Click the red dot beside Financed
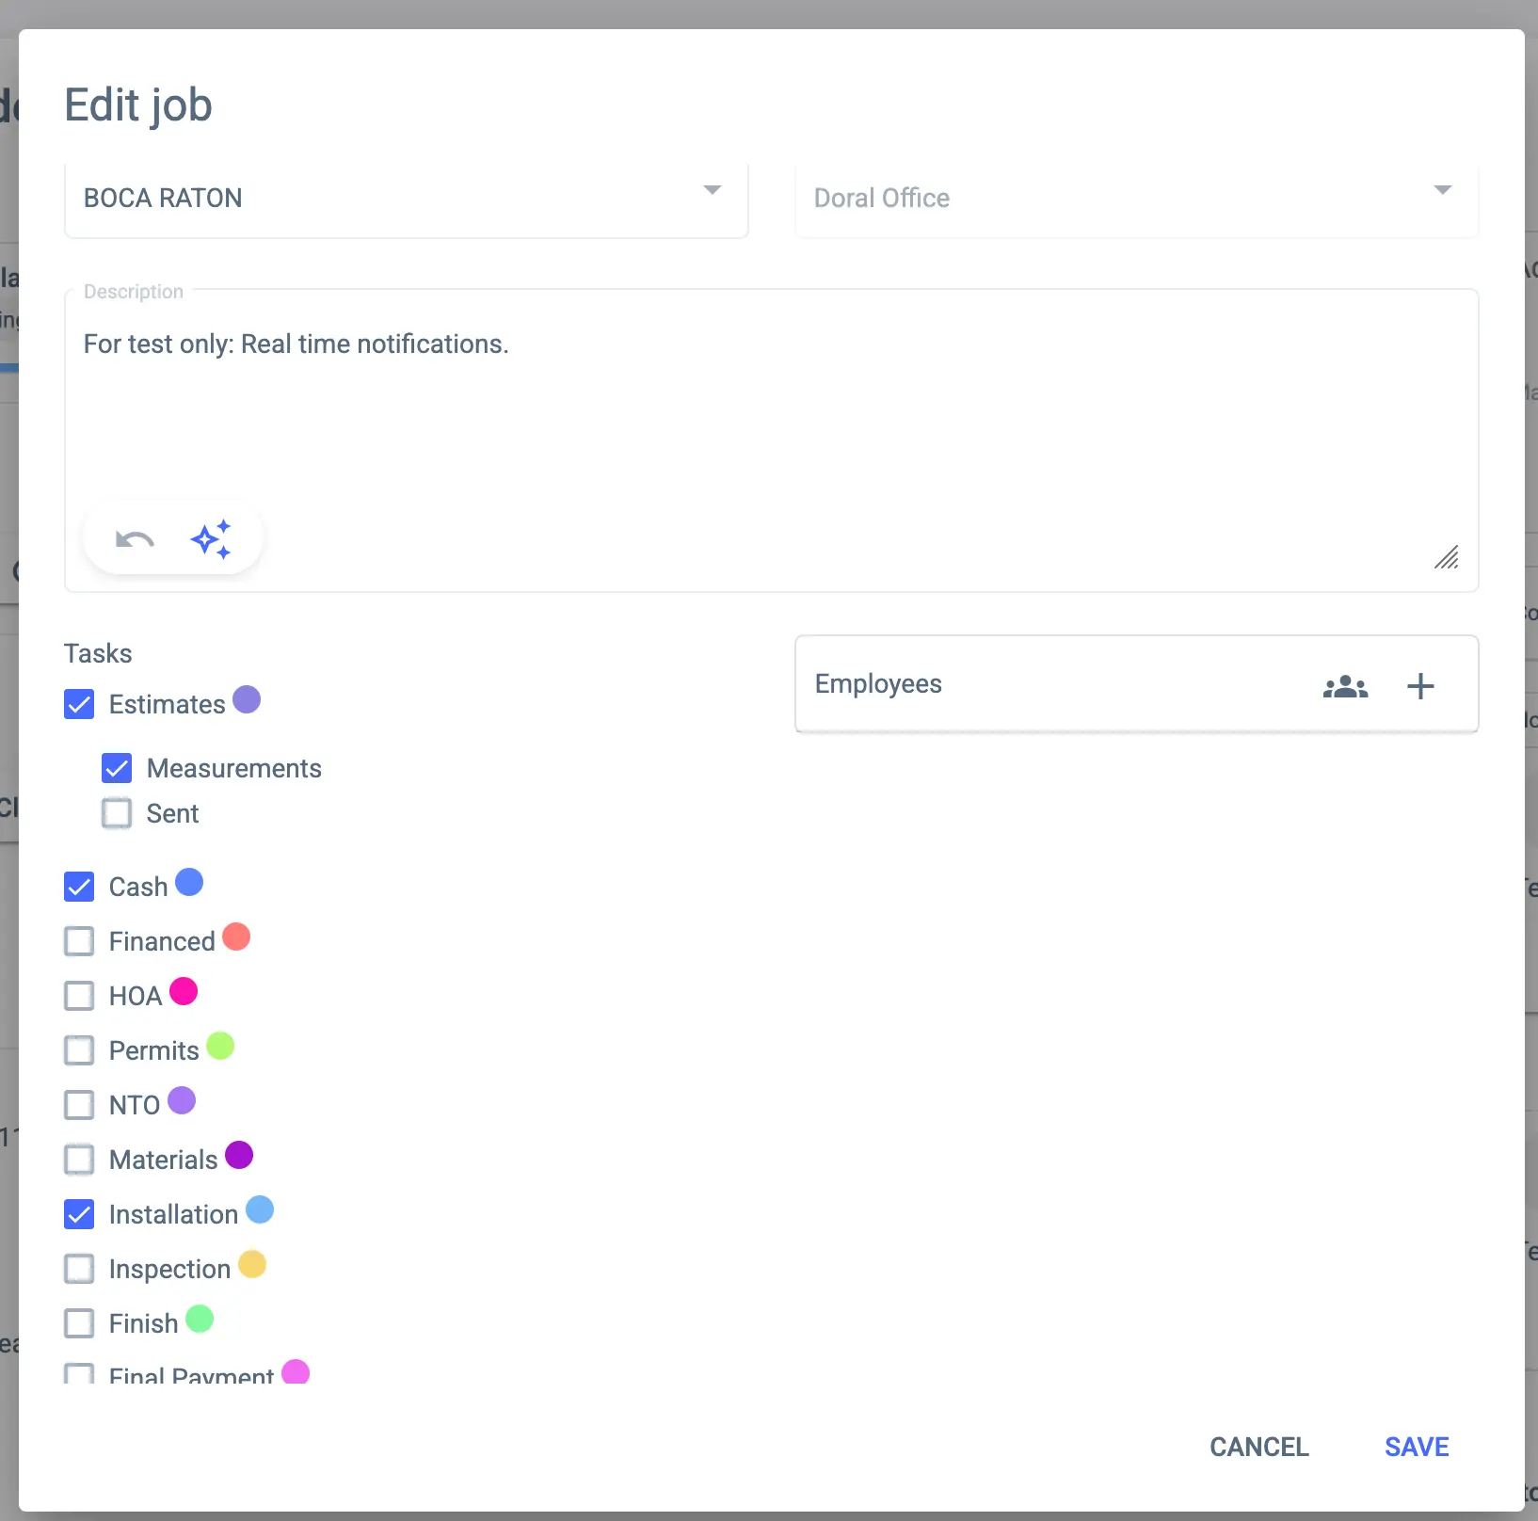 point(236,937)
